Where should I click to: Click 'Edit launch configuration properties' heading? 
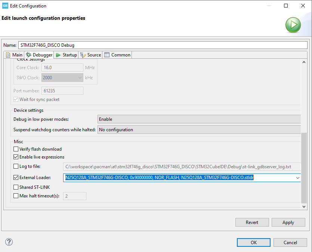pos(43,18)
